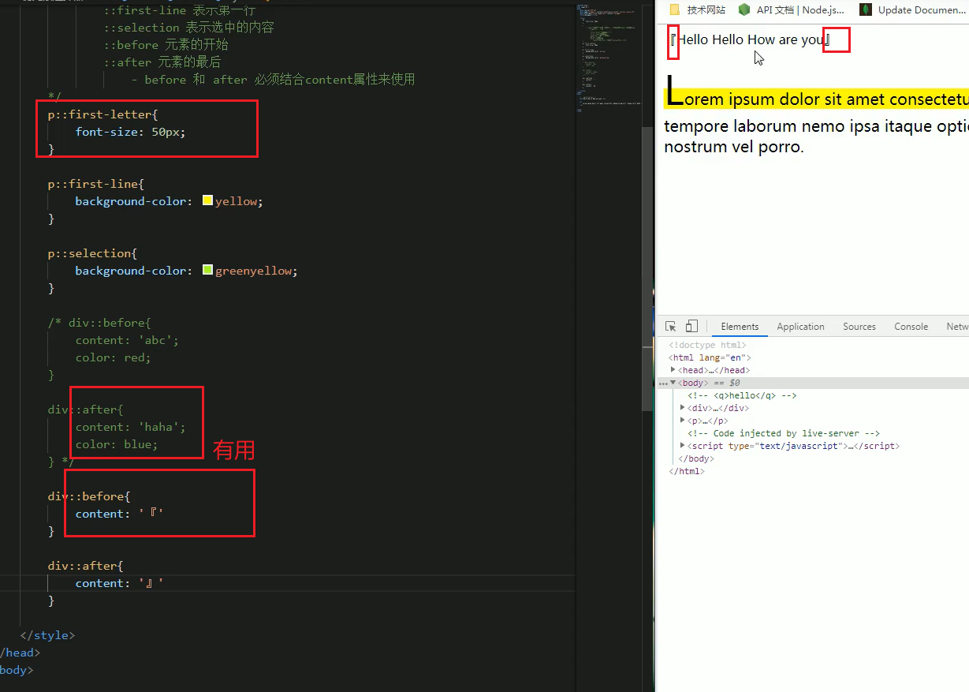Click the "color: blue;" line
Image resolution: width=969 pixels, height=692 pixels.
click(x=117, y=444)
